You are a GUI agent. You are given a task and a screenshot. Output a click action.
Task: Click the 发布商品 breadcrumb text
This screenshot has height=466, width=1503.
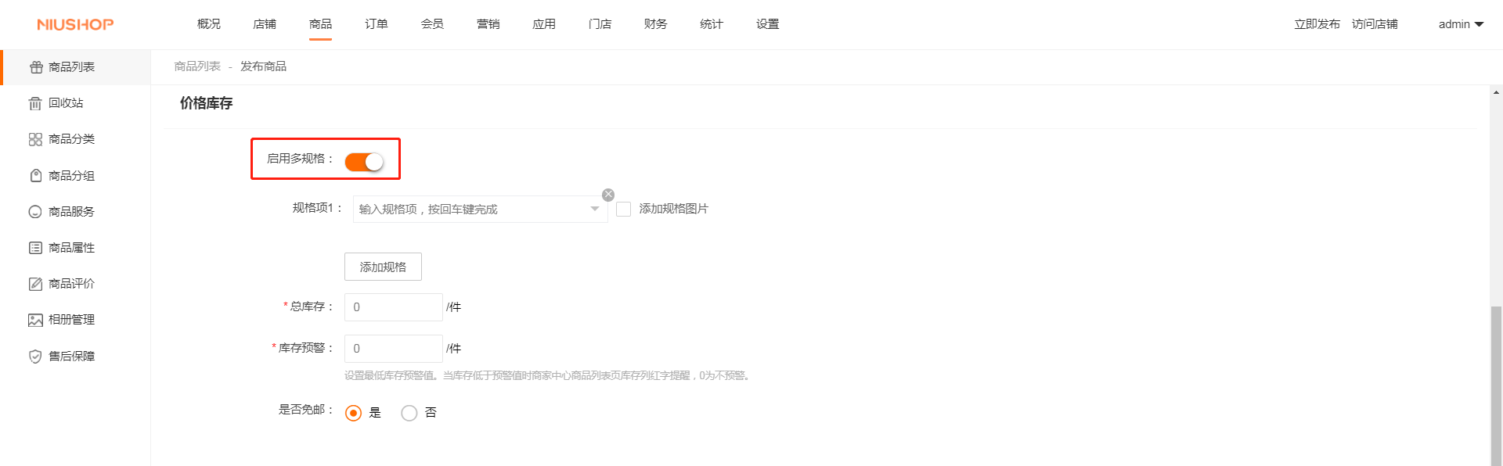coord(263,66)
